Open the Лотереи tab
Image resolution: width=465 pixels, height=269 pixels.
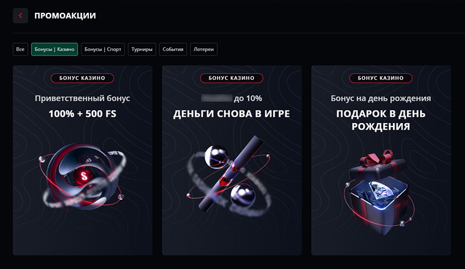204,49
